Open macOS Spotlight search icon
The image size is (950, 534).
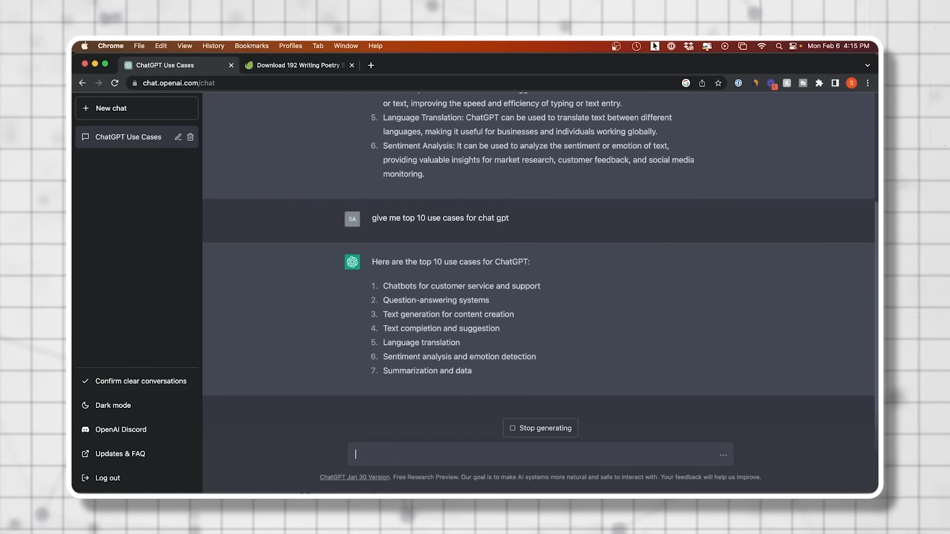coord(779,46)
